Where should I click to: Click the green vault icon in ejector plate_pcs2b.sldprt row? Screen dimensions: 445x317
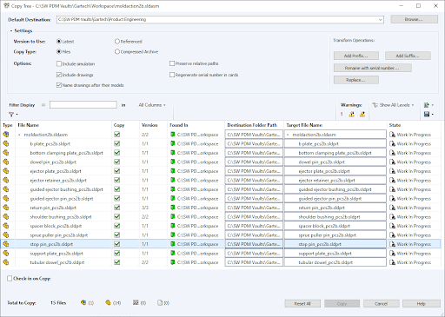(x=173, y=171)
